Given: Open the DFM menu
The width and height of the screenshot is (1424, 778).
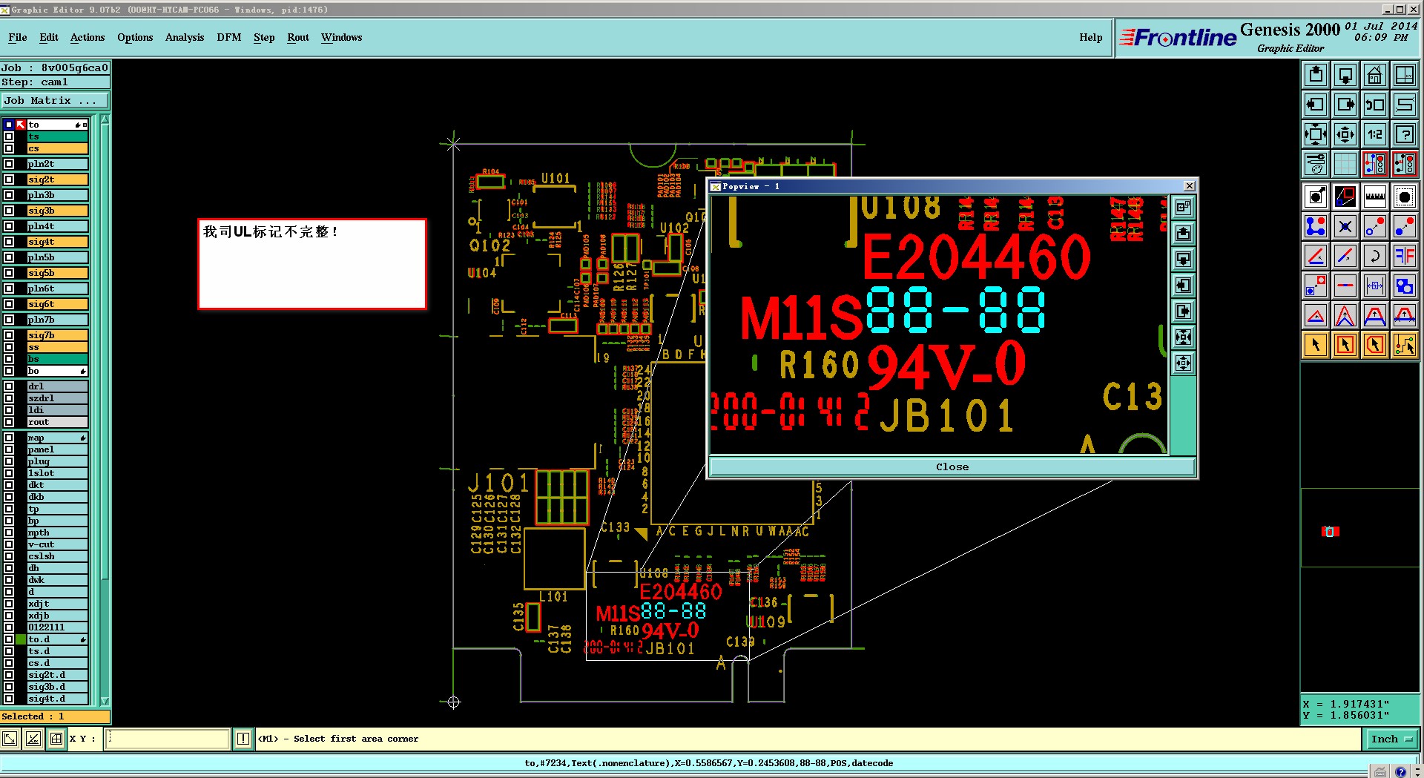Looking at the screenshot, I should [x=229, y=37].
